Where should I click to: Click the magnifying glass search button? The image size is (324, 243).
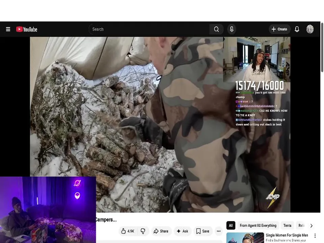pos(216,29)
